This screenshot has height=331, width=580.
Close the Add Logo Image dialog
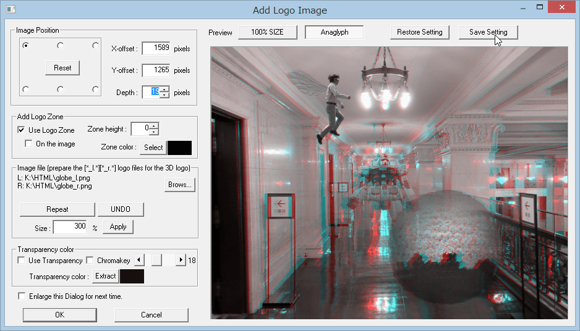click(562, 7)
